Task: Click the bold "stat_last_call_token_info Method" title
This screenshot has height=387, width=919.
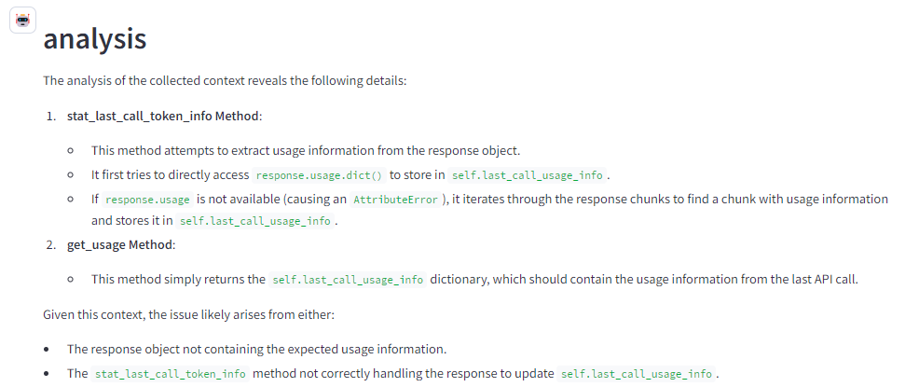Action: coord(163,116)
